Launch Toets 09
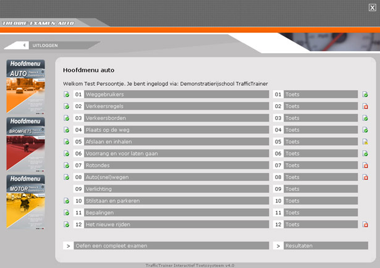380x268 pixels. click(315, 189)
